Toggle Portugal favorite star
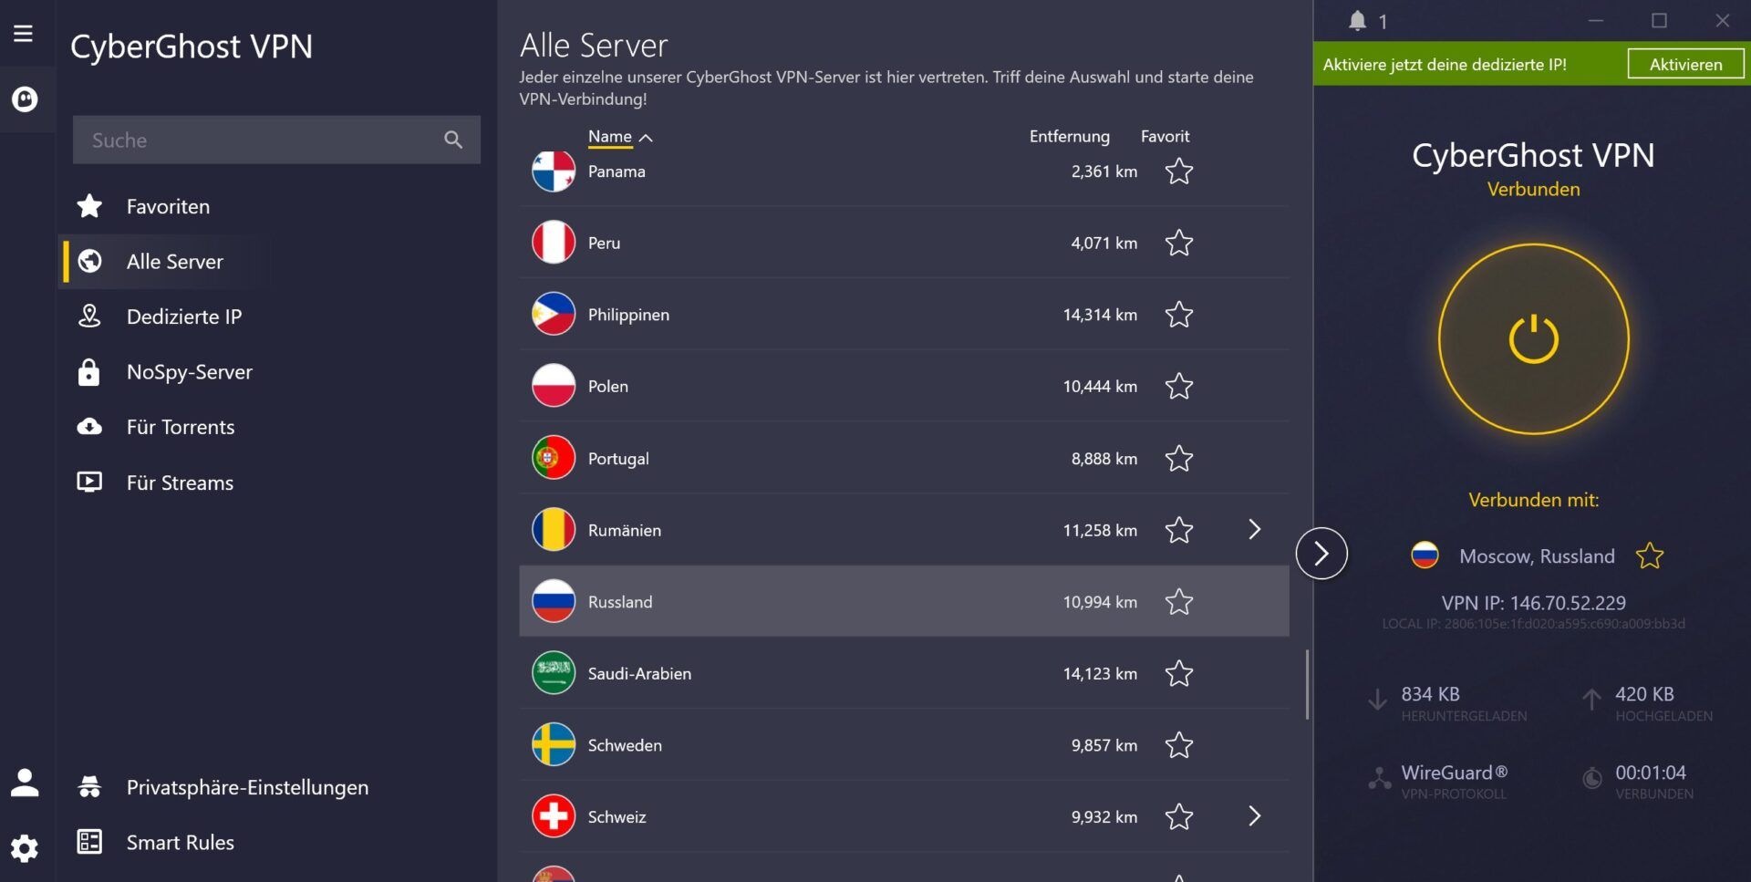 coord(1179,458)
